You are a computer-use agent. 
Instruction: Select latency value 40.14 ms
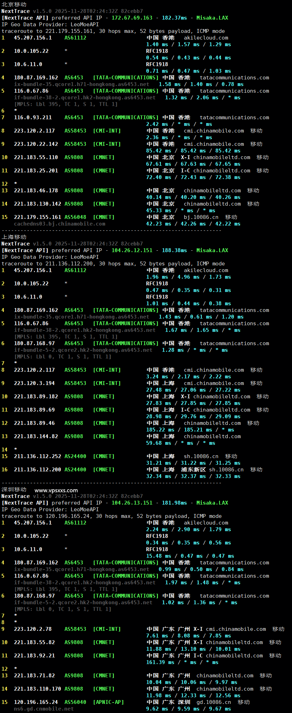tap(159, 197)
